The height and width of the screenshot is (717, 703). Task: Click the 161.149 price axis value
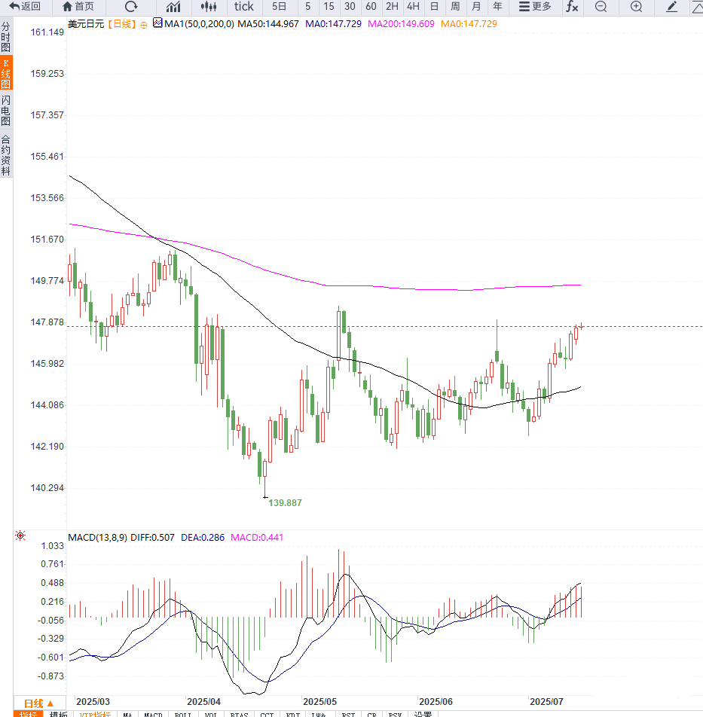(47, 32)
